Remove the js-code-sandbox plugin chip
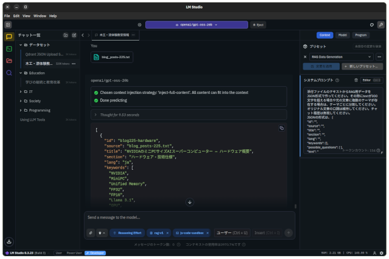389x259 pixels. (208, 233)
